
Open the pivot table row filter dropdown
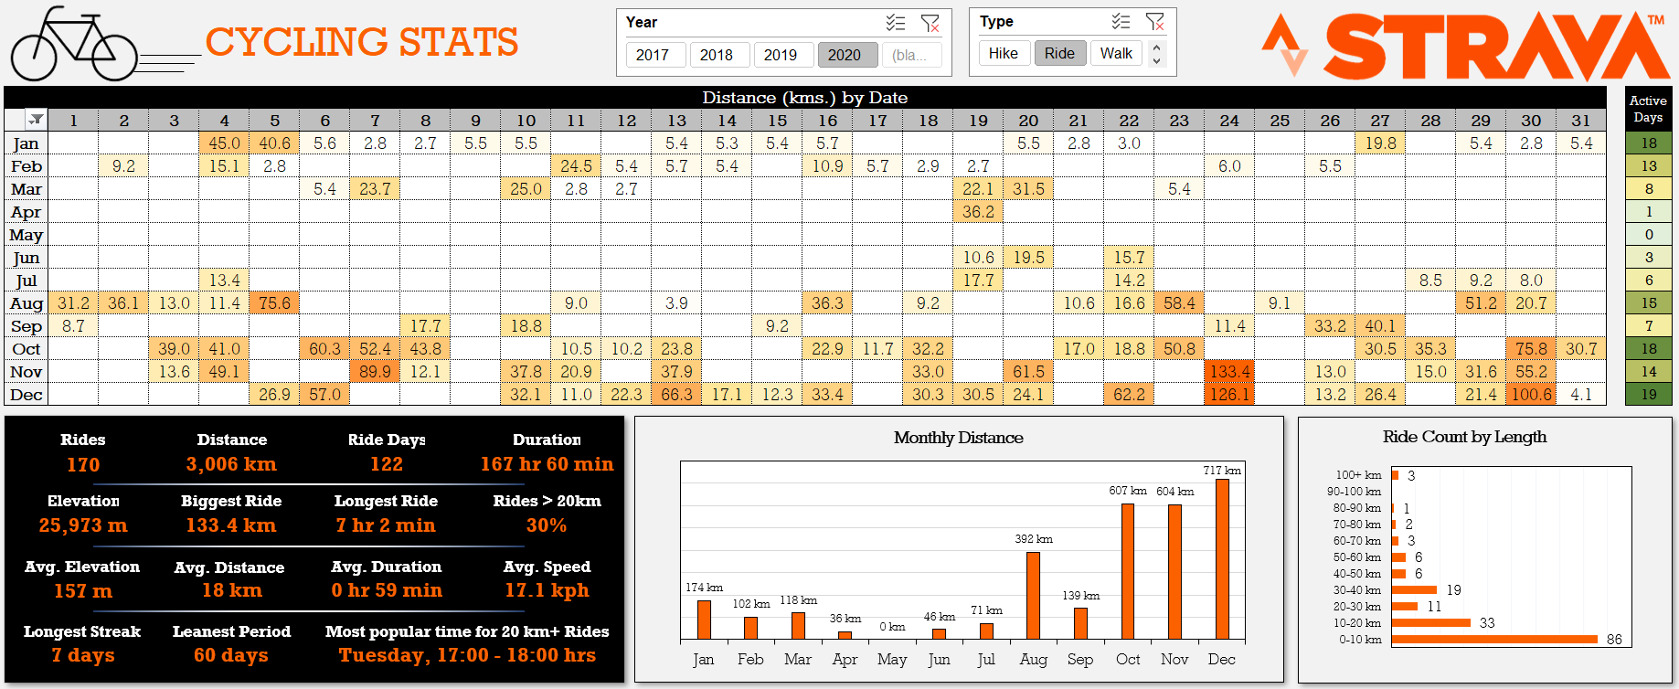click(x=36, y=120)
